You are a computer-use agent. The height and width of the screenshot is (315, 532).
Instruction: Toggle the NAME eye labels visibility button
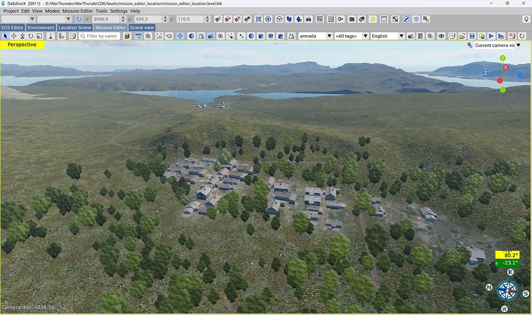point(138,36)
